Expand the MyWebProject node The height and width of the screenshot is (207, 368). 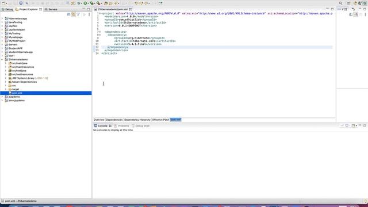2,41
